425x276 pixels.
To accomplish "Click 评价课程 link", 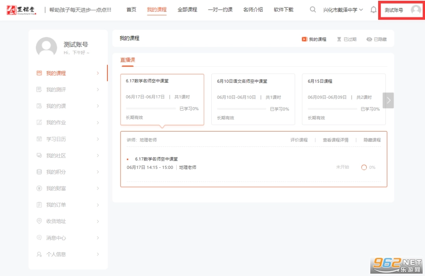I will (299, 140).
